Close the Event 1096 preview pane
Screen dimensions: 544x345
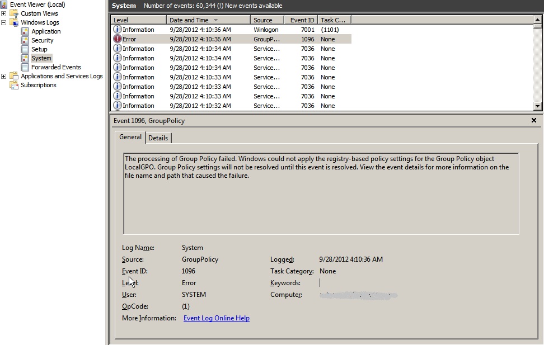coord(534,120)
